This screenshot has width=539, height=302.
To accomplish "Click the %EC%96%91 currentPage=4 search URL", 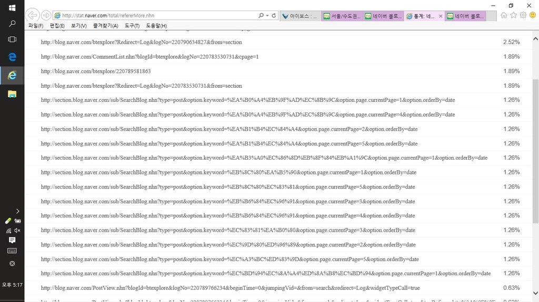I will 228,215.
